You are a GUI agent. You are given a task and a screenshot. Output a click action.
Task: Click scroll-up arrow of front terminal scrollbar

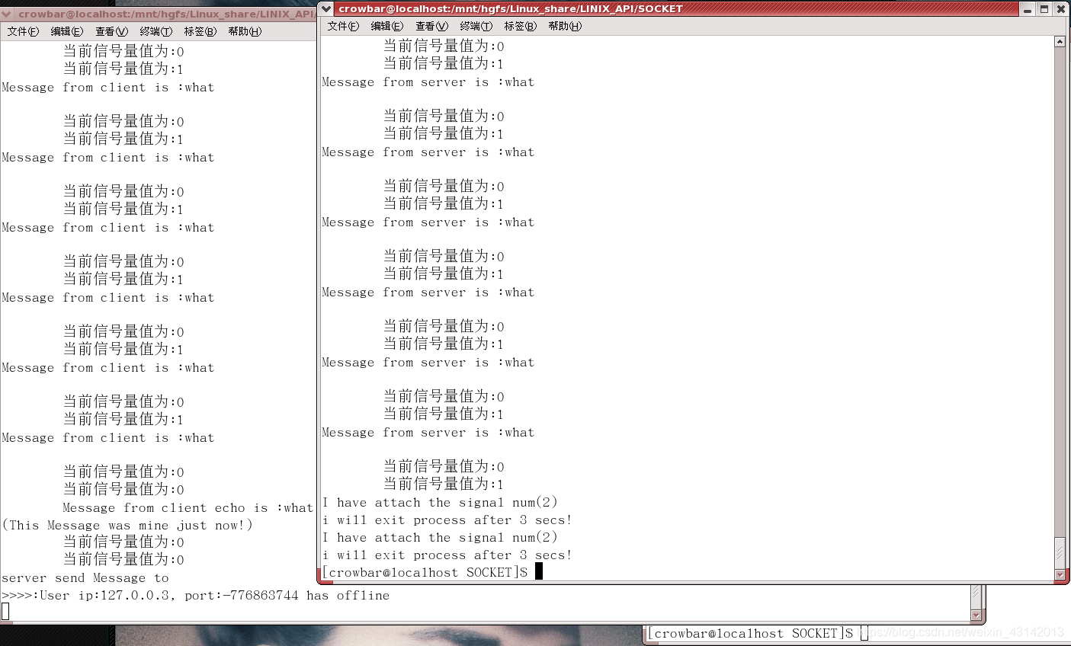pos(1060,41)
